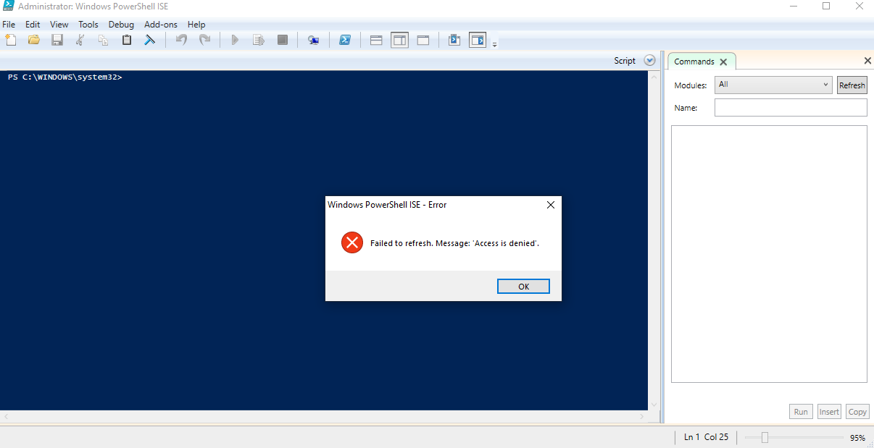Click the Stop Operation square icon

point(283,40)
